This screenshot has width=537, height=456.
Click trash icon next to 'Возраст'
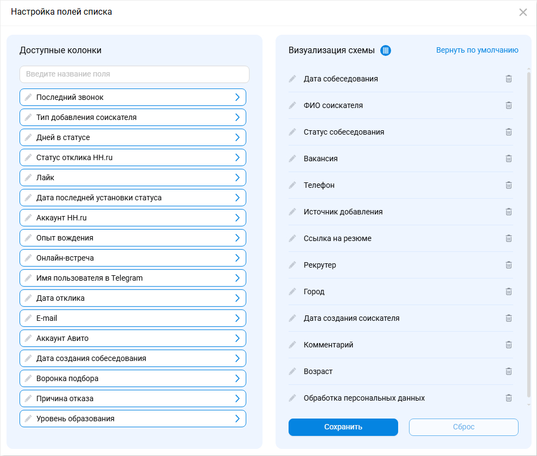click(x=509, y=371)
